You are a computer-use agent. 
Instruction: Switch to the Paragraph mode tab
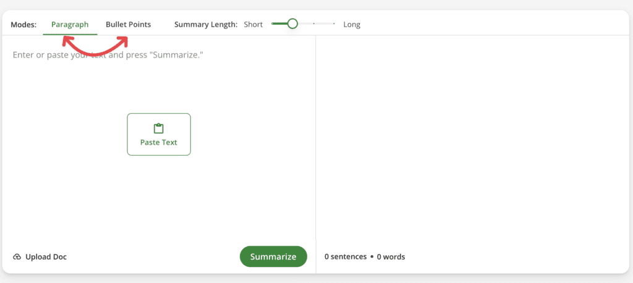click(70, 25)
